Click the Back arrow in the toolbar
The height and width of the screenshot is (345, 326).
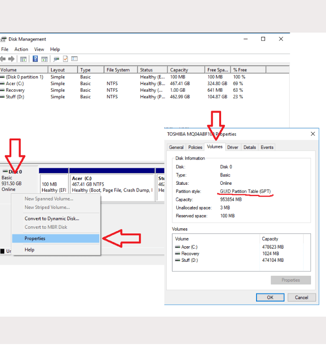coord(3,59)
